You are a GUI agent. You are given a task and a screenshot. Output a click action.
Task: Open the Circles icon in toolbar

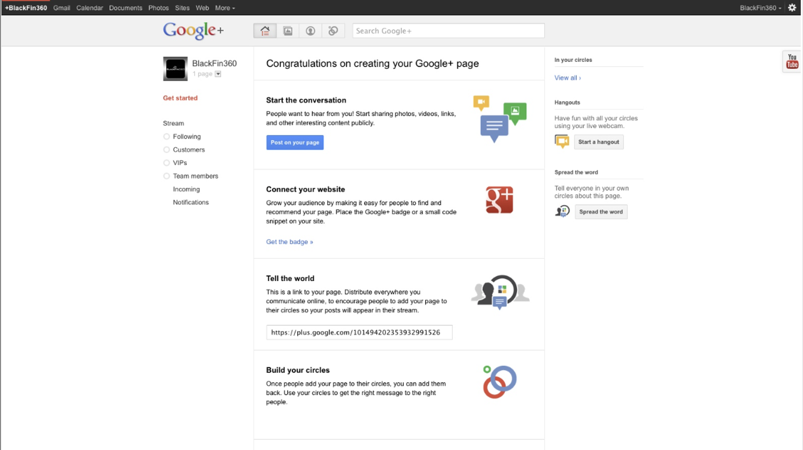coord(333,31)
